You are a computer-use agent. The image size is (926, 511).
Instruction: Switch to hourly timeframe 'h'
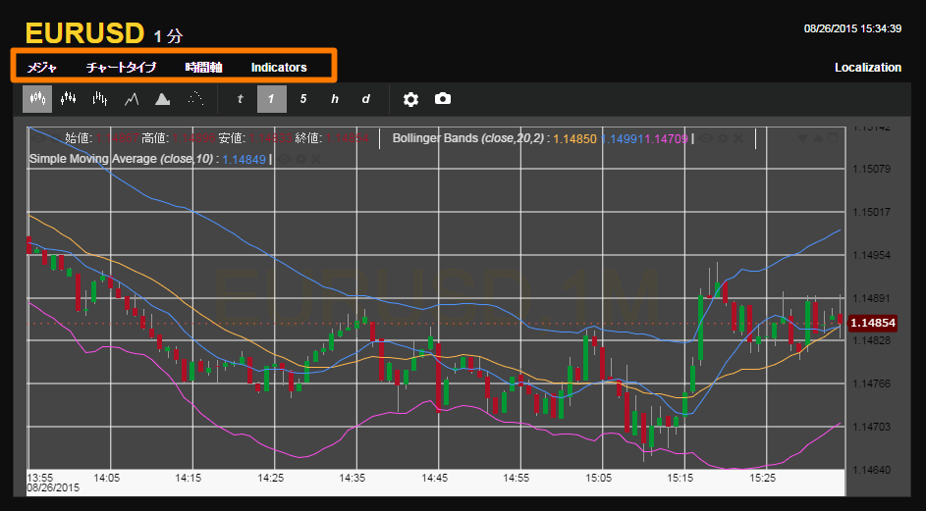point(335,99)
